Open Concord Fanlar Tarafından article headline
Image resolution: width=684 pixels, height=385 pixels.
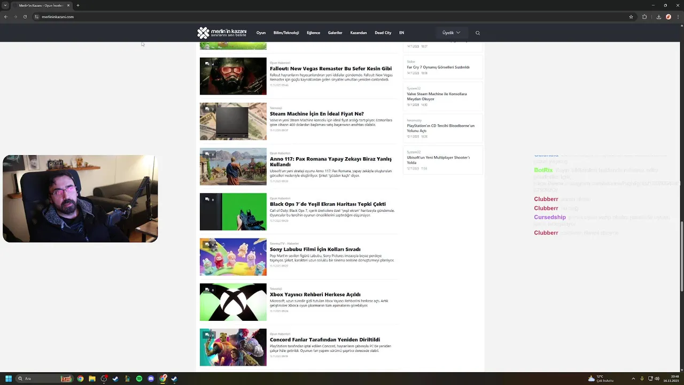325,340
